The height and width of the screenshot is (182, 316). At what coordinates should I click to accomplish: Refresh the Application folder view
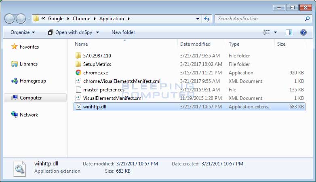(207, 19)
